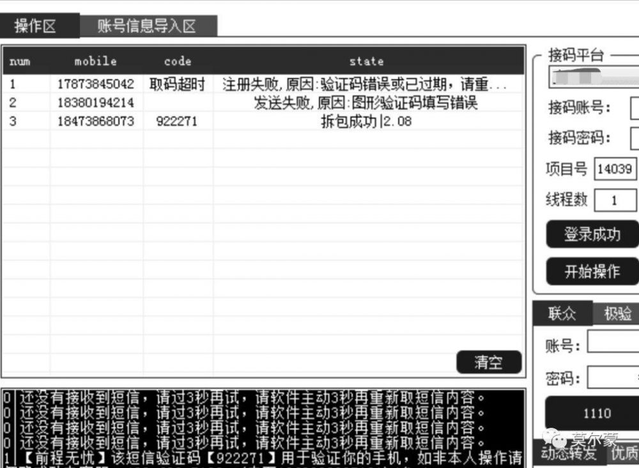This screenshot has width=639, height=468.
Task: Click the code column header
Action: [x=178, y=61]
